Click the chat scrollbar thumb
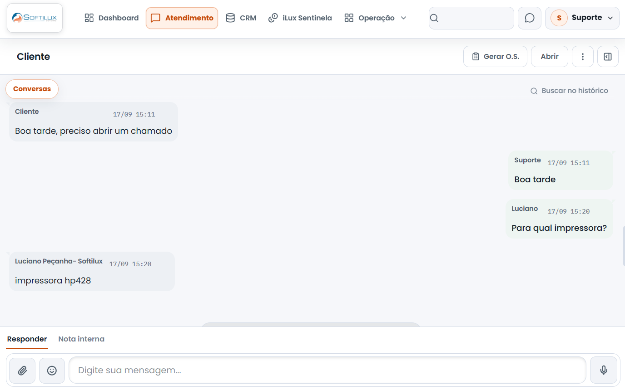 pos(624,246)
